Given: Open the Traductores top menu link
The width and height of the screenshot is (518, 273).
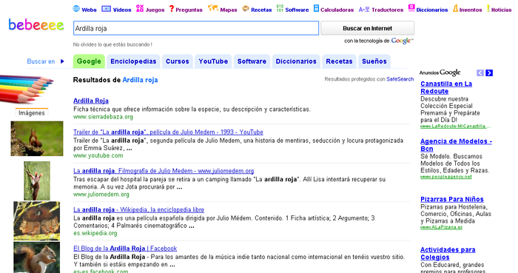Looking at the screenshot, I should point(387,10).
